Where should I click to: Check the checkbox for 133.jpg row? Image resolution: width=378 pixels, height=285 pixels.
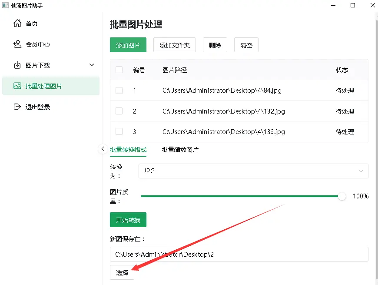pos(119,131)
